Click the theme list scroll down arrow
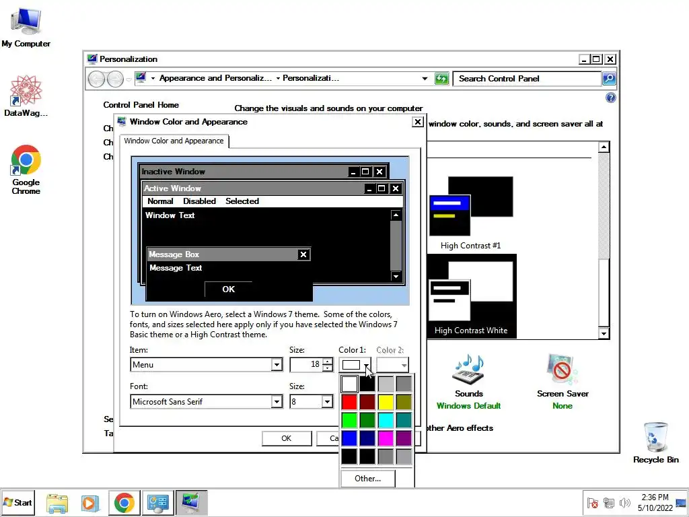This screenshot has width=689, height=517. (x=604, y=334)
